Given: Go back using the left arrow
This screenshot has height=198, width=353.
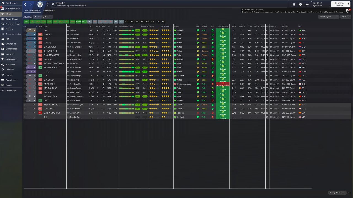Looking at the screenshot, I should point(26,4).
